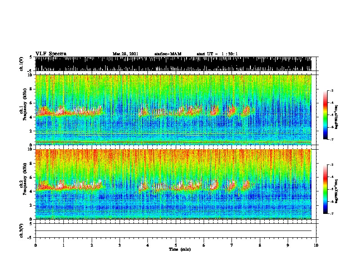This screenshot has height=275, width=356.
Task: Click the "-7" tick on ch.2 color bar
Action: click(331, 213)
